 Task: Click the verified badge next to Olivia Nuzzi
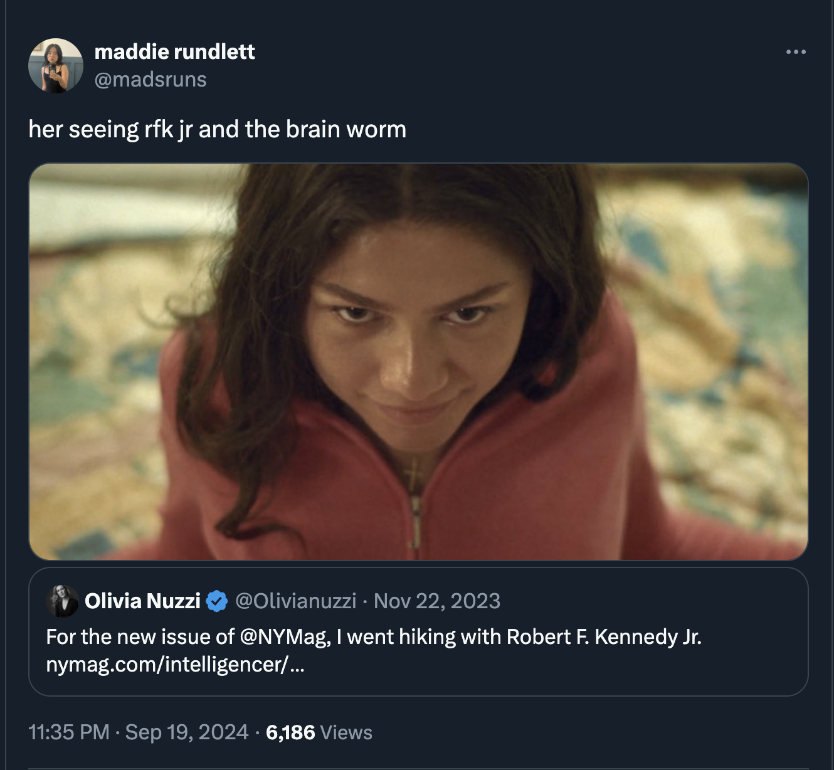click(x=216, y=600)
